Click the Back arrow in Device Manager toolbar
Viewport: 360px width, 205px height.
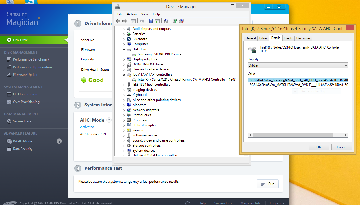(x=118, y=21)
